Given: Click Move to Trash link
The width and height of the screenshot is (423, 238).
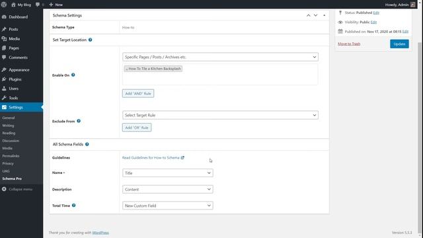Looking at the screenshot, I should (349, 44).
